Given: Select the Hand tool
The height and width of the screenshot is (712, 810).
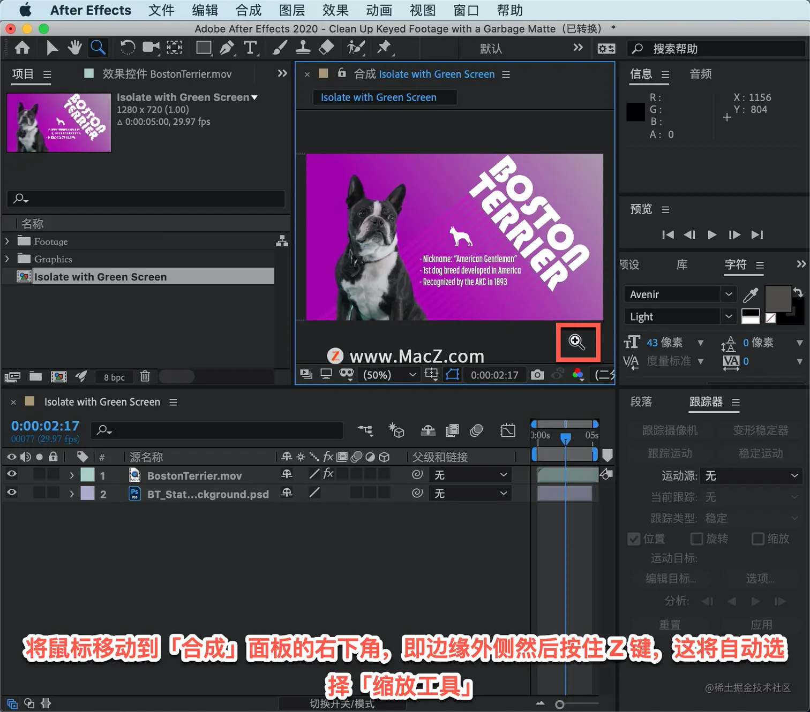Looking at the screenshot, I should [74, 48].
